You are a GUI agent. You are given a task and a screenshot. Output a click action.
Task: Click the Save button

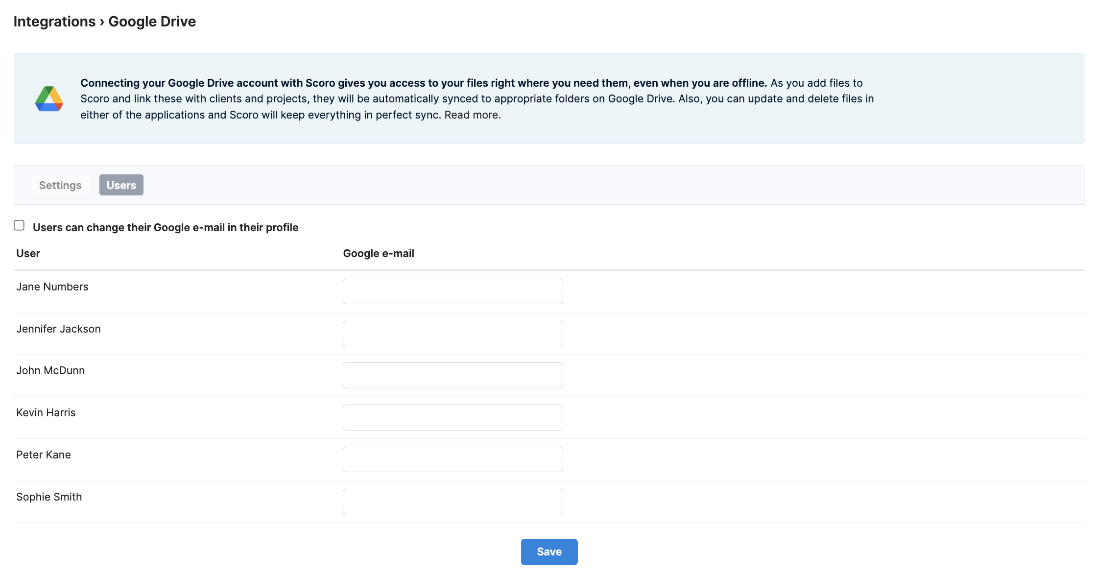tap(549, 552)
